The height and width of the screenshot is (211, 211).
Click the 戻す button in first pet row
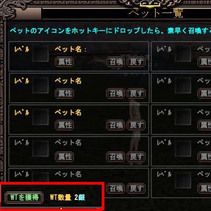(x=136, y=62)
